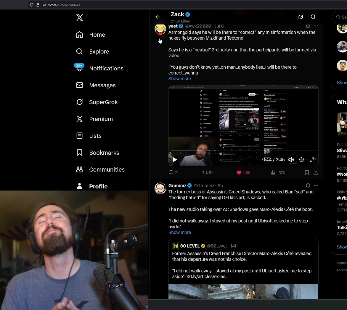Click the permissions icon in the address bar
This screenshot has height=310, width=347.
pyautogui.click(x=44, y=5)
